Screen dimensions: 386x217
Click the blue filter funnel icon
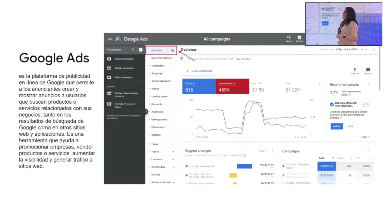182,59
